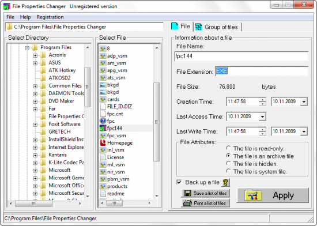This screenshot has height=226, width=317.
Task: Click the FILE_ID.DIZ blank document icon
Action: pyautogui.click(x=103, y=106)
